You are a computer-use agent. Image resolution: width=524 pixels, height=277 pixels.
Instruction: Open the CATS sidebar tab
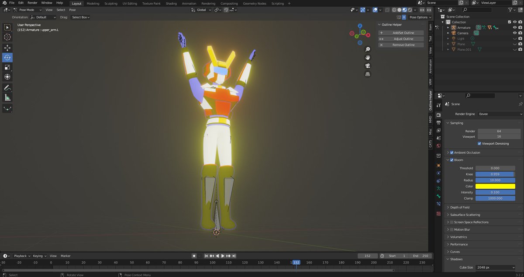431,143
